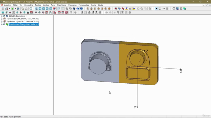Open the Programa menu
Screen dimensions: 211x118
pyautogui.click(x=73, y=5)
